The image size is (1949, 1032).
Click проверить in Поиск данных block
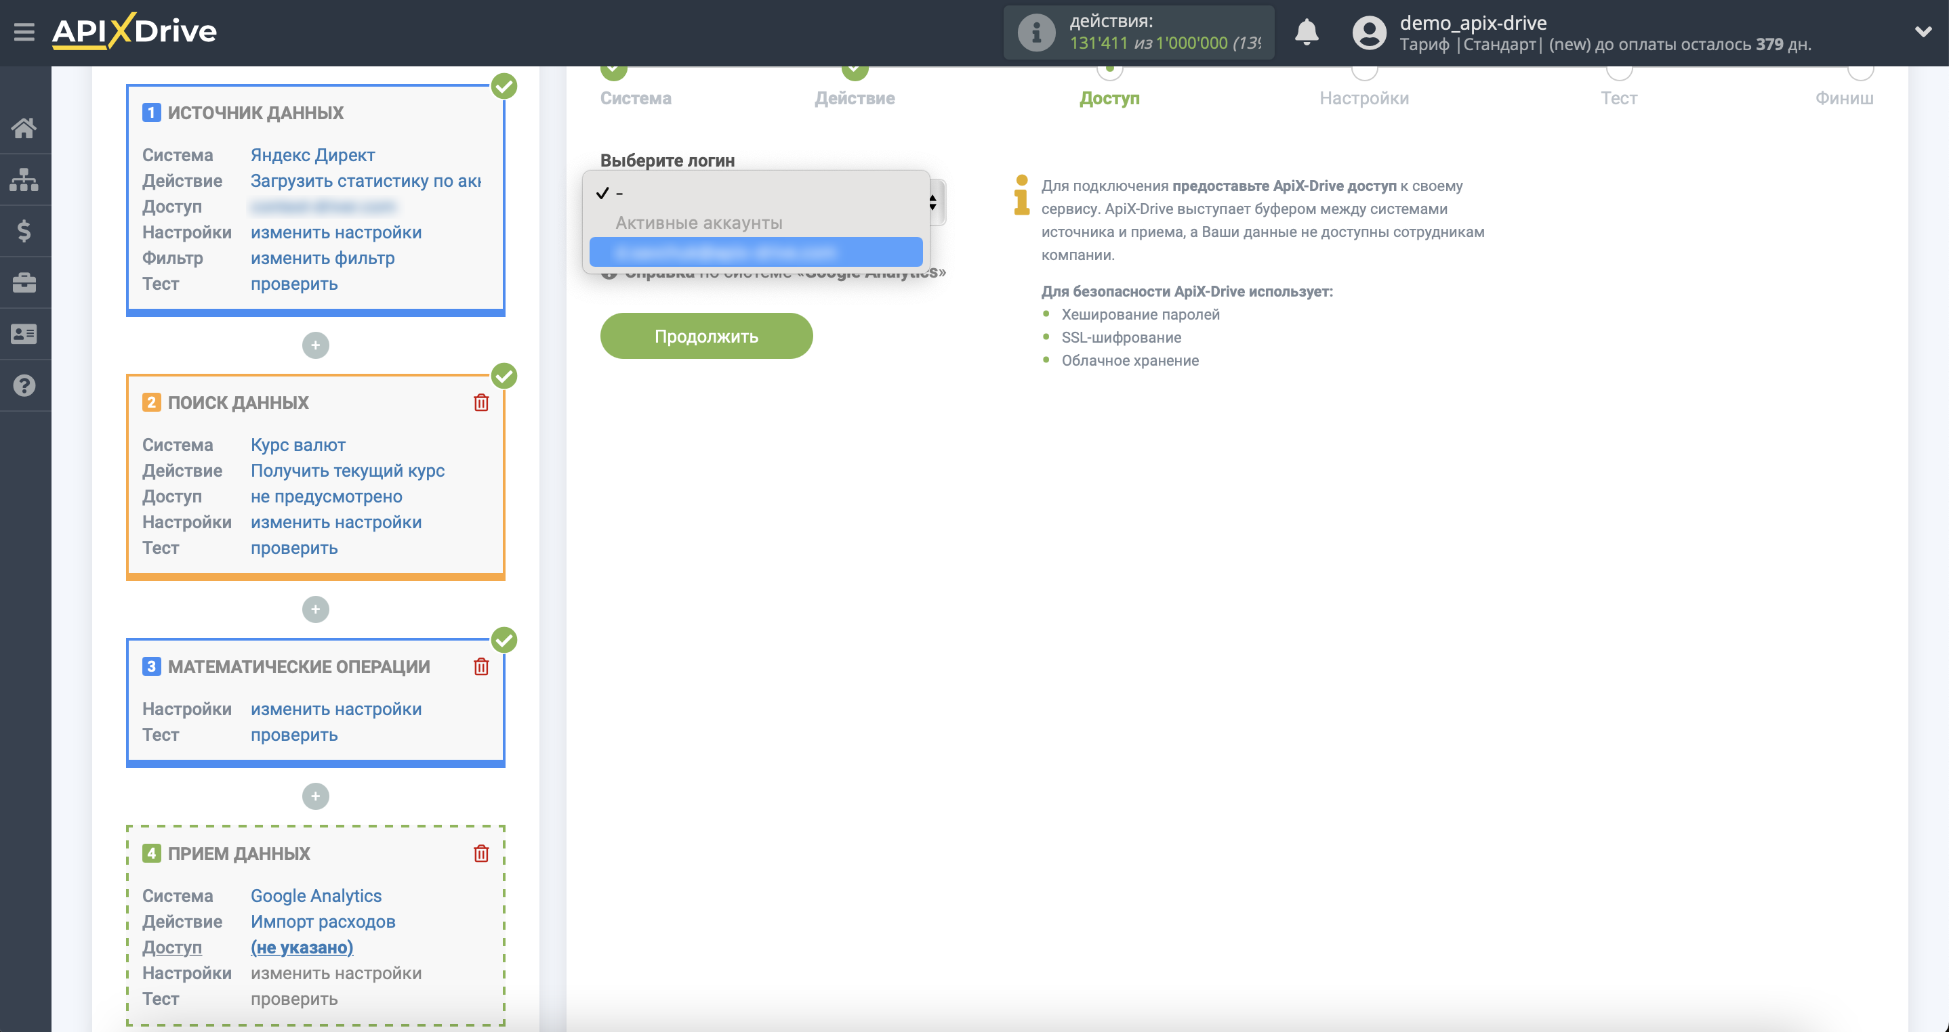pyautogui.click(x=293, y=547)
